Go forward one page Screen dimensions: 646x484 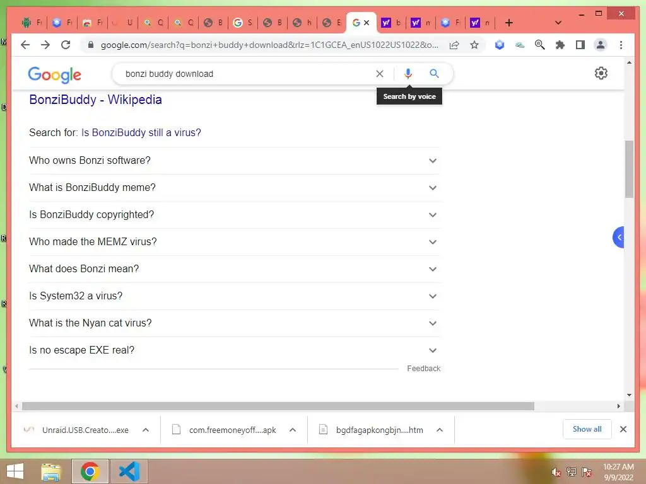pyautogui.click(x=45, y=45)
